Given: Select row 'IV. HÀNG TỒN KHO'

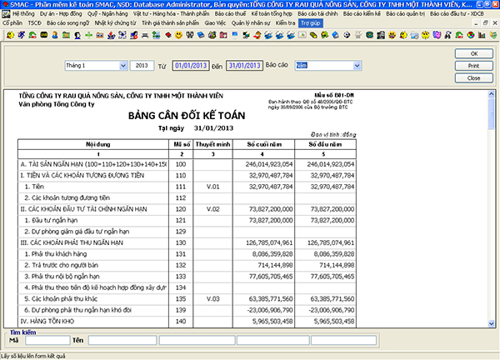Looking at the screenshot, I should point(187,322).
